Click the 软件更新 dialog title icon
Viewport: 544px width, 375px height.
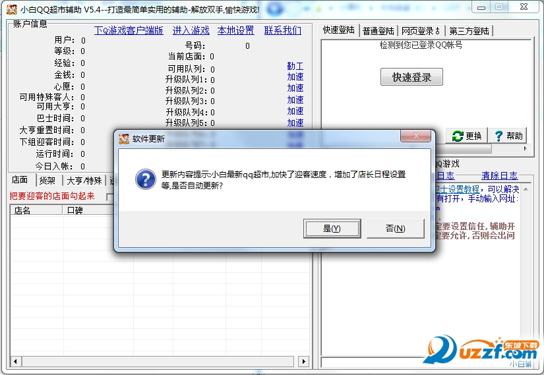(x=124, y=138)
